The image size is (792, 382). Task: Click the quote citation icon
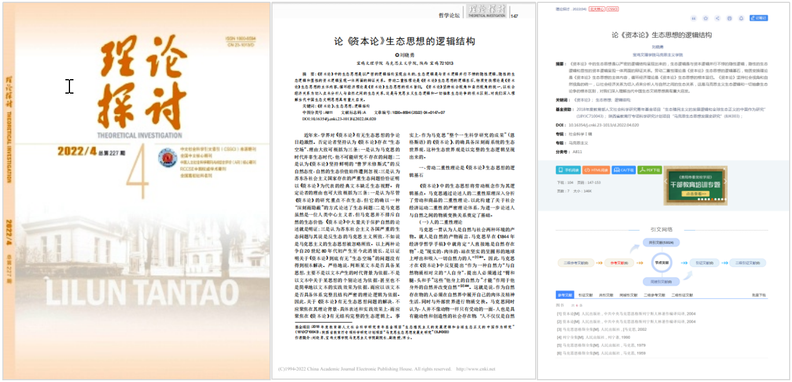[694, 18]
